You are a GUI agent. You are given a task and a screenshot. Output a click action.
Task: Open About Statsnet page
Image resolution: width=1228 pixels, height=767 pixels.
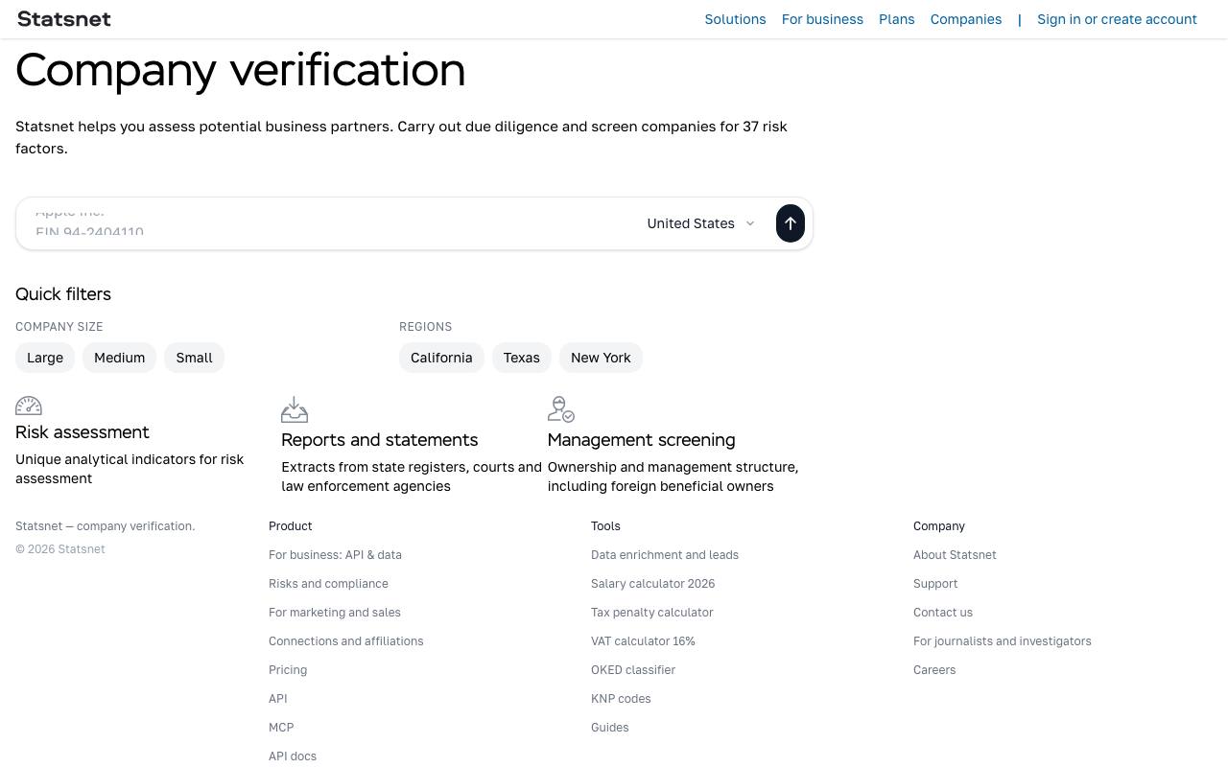point(955,555)
